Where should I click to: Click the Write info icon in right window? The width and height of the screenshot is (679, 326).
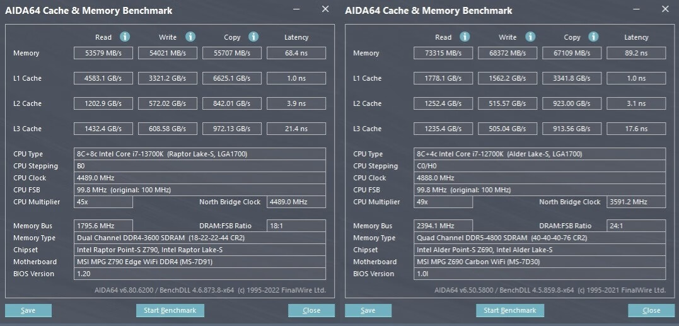[530, 37]
